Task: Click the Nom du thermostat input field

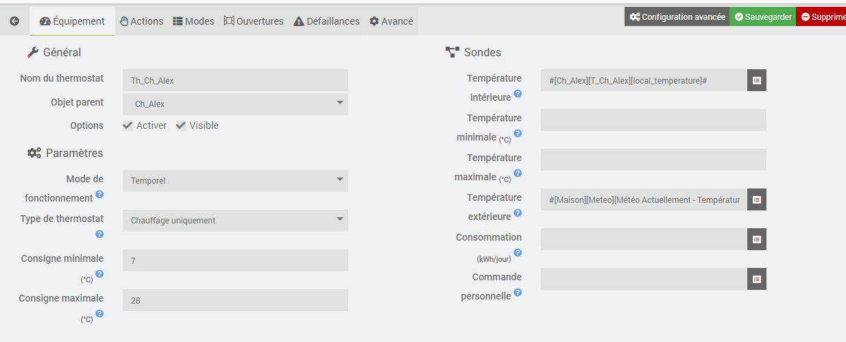Action: [x=235, y=80]
